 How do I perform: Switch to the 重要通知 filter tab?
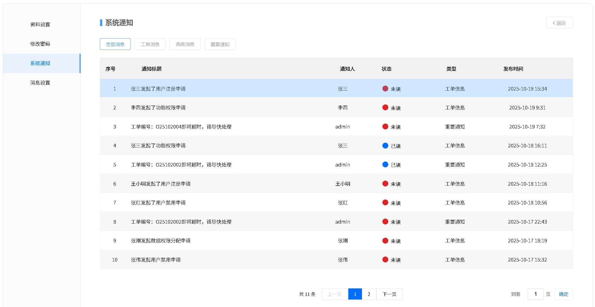(x=220, y=44)
